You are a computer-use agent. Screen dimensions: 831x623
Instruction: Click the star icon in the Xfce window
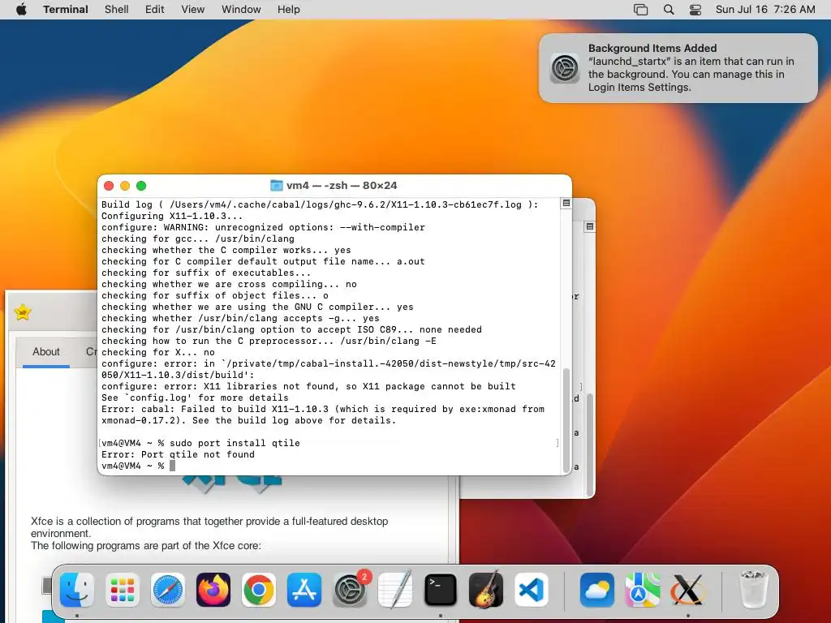click(23, 312)
